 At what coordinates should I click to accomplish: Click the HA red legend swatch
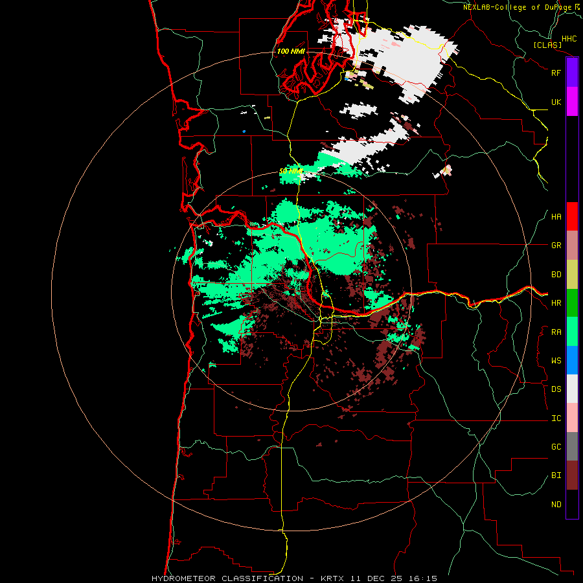click(572, 216)
